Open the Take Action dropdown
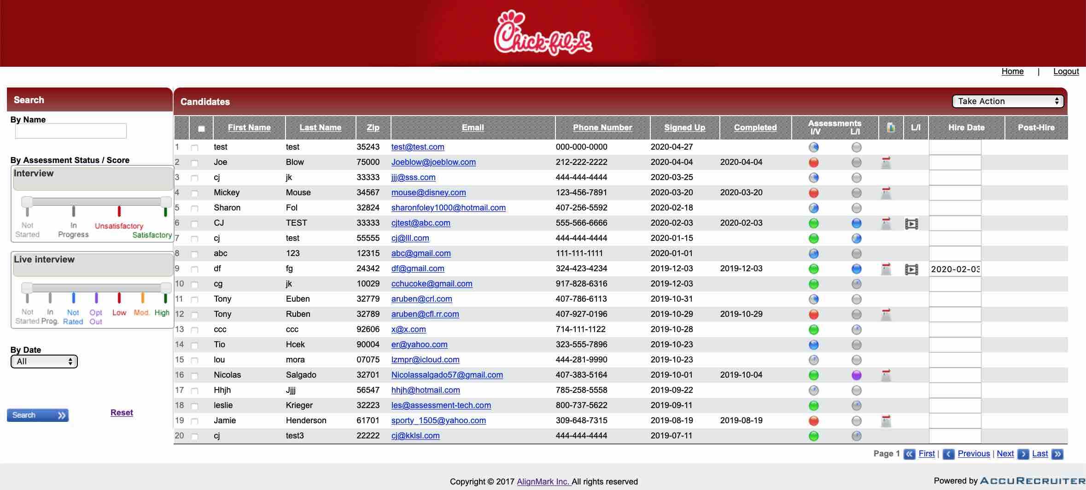This screenshot has height=490, width=1086. tap(1008, 101)
